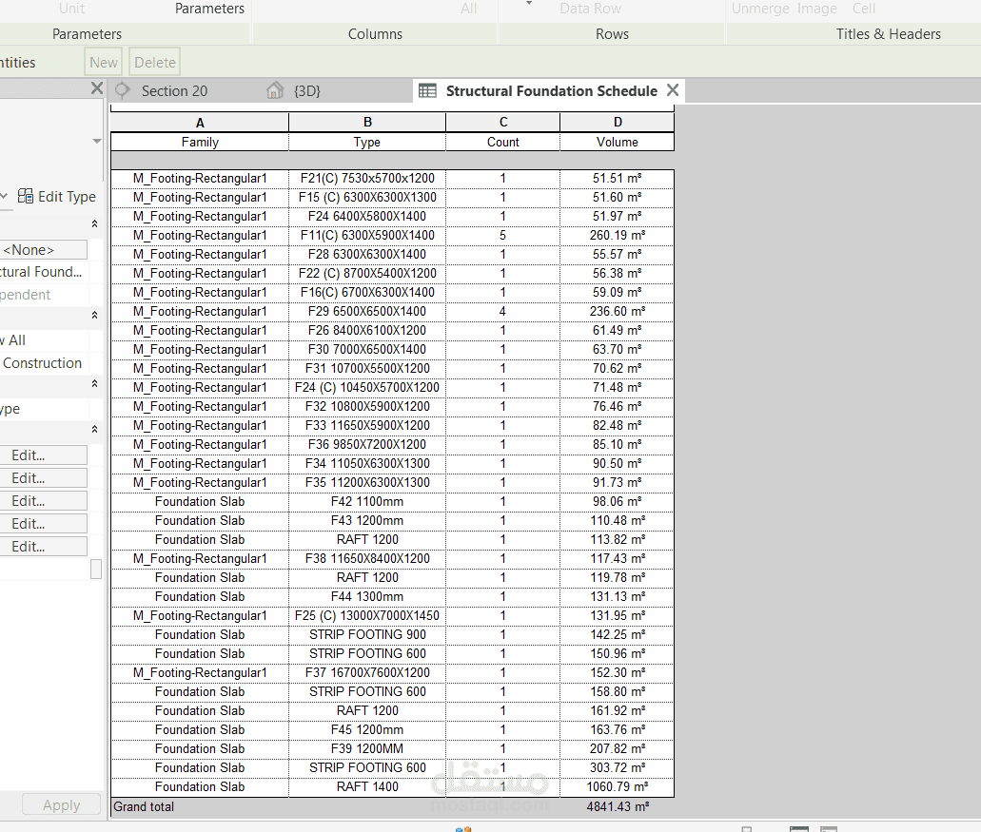This screenshot has height=832, width=981.
Task: Click the schedule table icon in tab
Action: [x=427, y=91]
